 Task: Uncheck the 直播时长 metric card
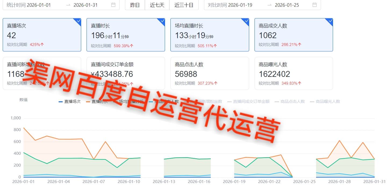(126, 35)
